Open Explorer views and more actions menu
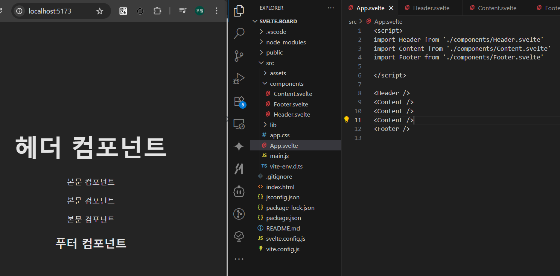The height and width of the screenshot is (276, 560). [331, 8]
